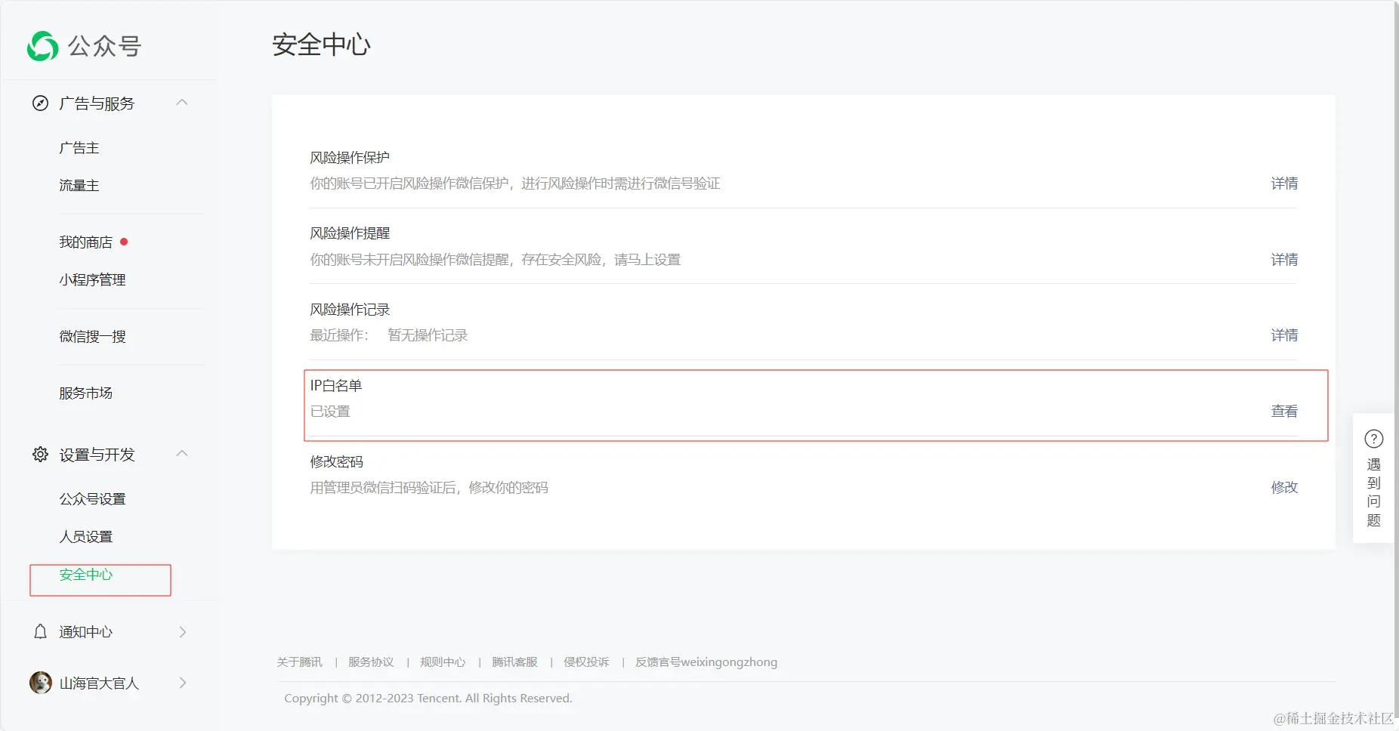Screen dimensions: 1399x731
Task: Click 详情 for 风险操作提醒
Action: [x=1284, y=259]
